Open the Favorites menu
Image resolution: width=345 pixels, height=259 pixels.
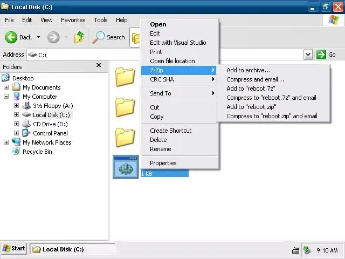coord(73,20)
